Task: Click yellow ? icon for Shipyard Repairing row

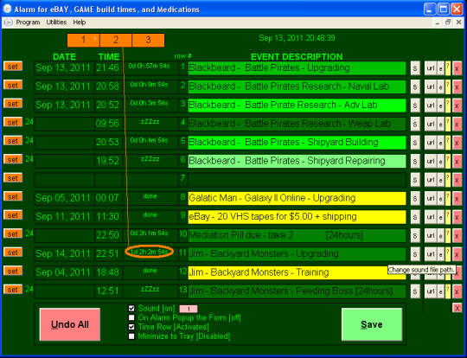Action: [448, 161]
